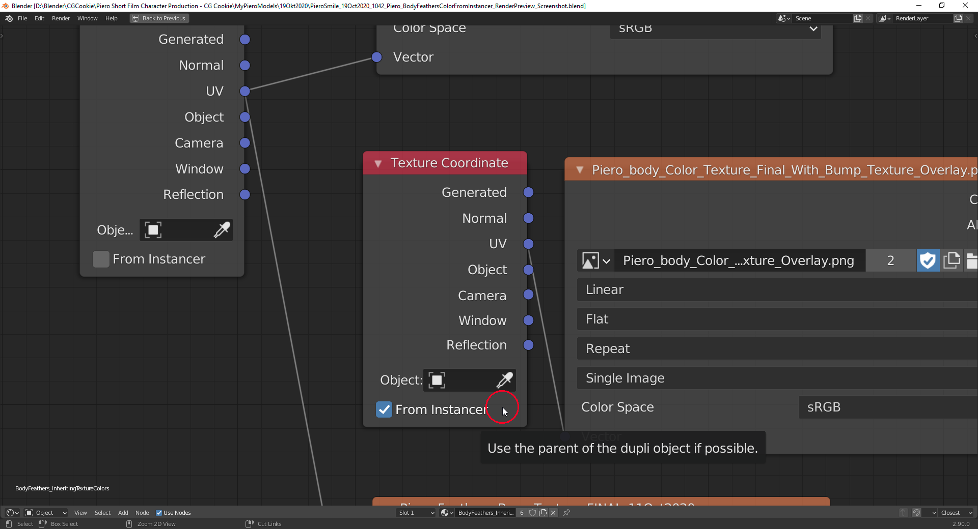Click the eyedropper in the upper-left node's Object field
Screen dimensions: 978x529
point(222,230)
